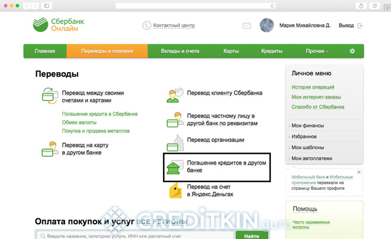Switch to the Кредиты tab
Viewport: 391px width, 239px height.
point(271,51)
